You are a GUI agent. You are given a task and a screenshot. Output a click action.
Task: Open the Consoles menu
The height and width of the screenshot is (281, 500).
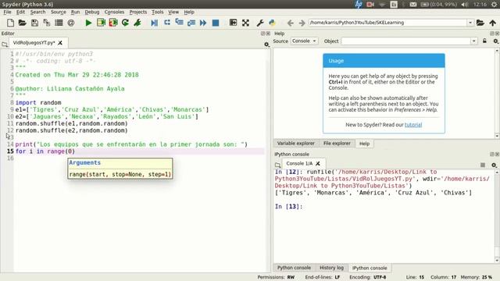click(114, 12)
